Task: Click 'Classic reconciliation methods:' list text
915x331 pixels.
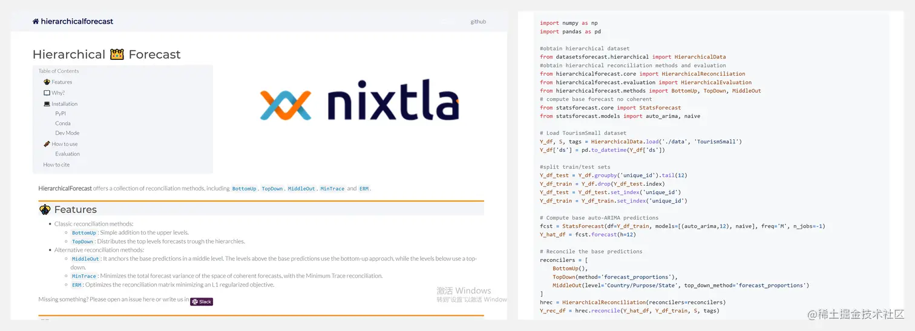Action: 94,224
